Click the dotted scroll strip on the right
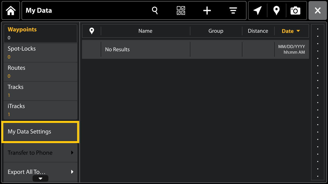Image resolution: width=328 pixels, height=184 pixels. tap(318, 102)
